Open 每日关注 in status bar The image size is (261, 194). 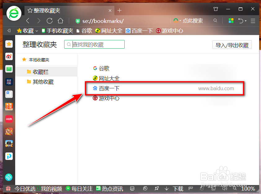[79, 189]
